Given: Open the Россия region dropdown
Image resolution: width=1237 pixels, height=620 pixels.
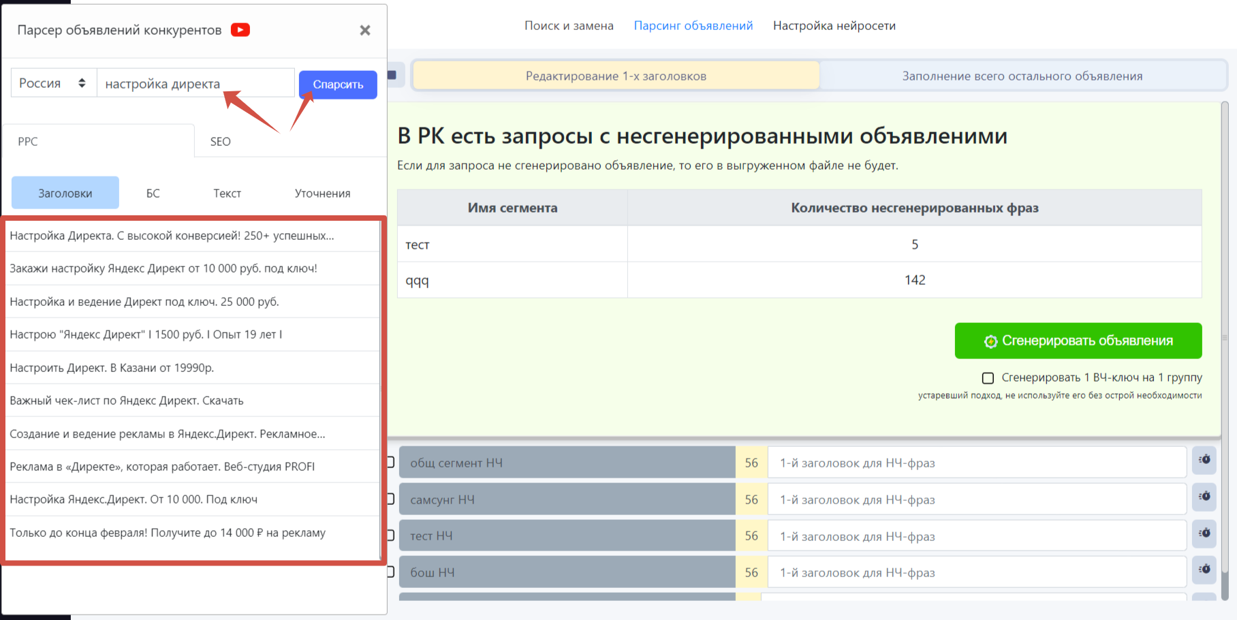Looking at the screenshot, I should click(54, 83).
